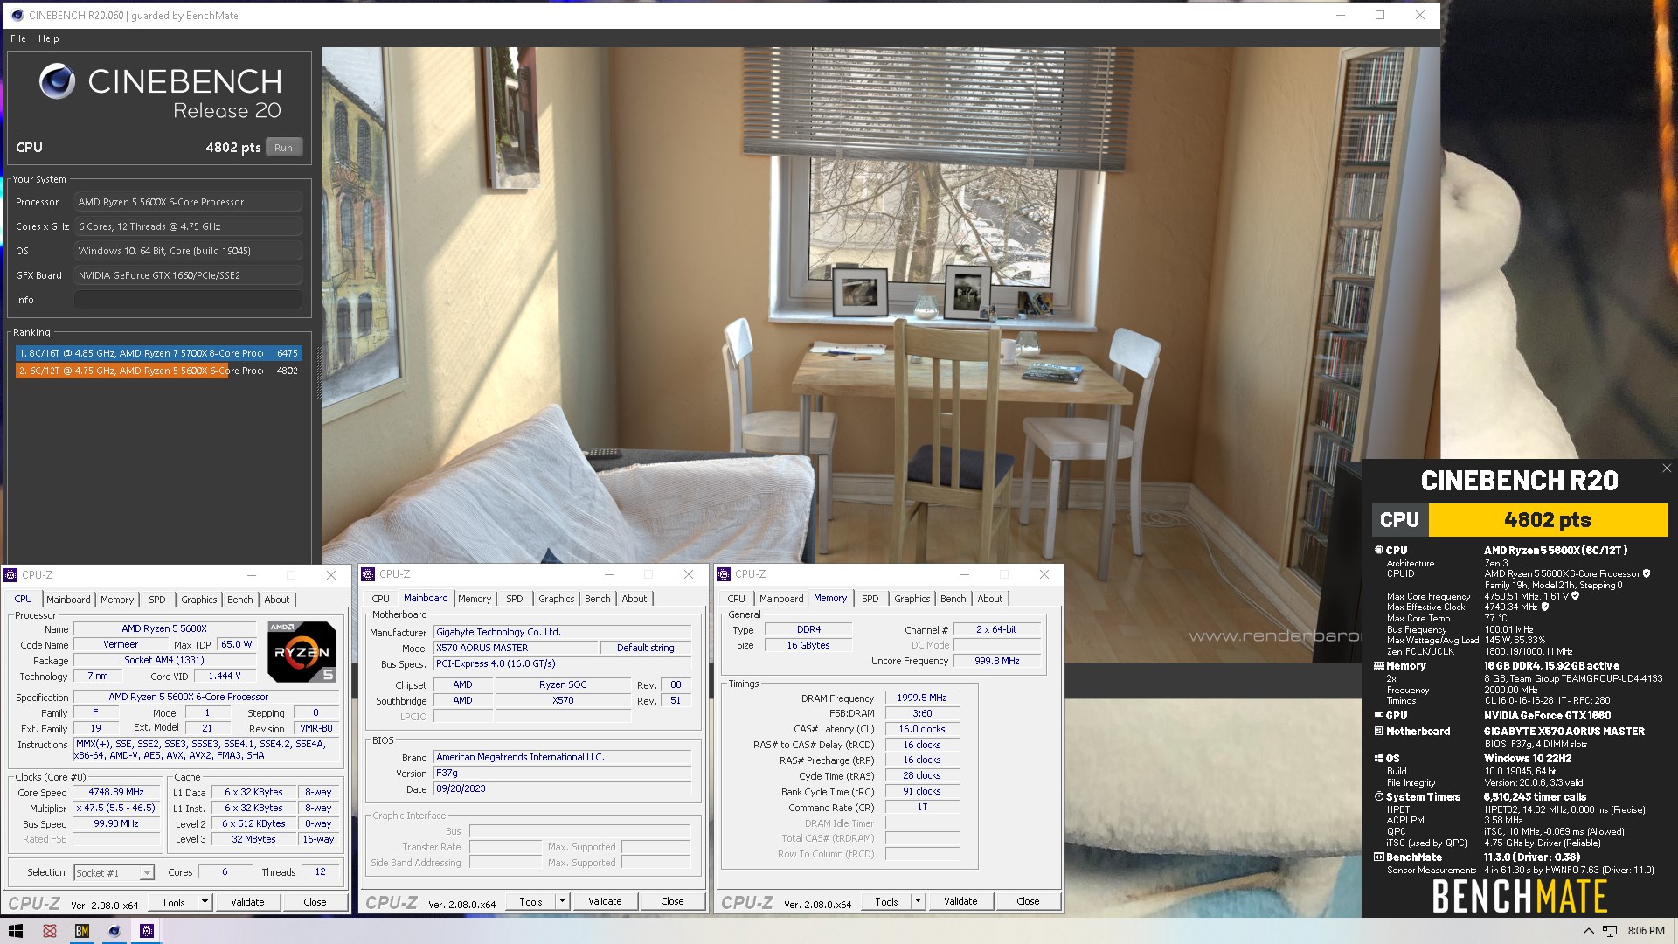
Task: Click the BenchMate Memory section icon
Action: pos(1378,665)
